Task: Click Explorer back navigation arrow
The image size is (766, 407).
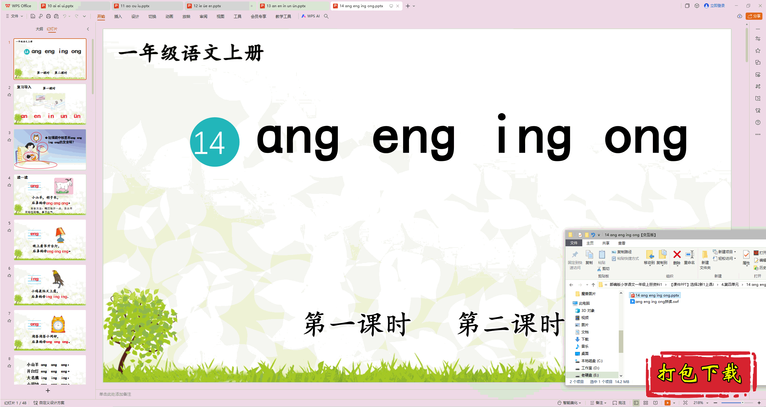Action: tap(571, 285)
